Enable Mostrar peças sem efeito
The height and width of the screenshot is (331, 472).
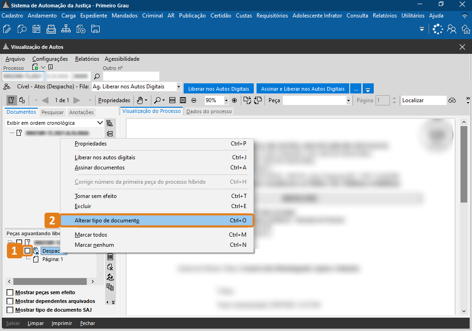10,292
